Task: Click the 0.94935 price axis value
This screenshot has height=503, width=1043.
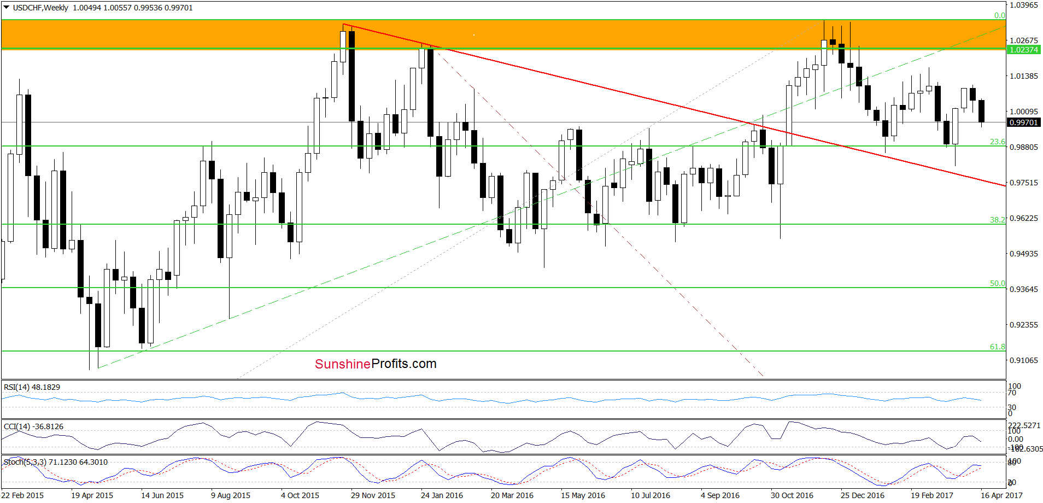Action: click(1023, 254)
